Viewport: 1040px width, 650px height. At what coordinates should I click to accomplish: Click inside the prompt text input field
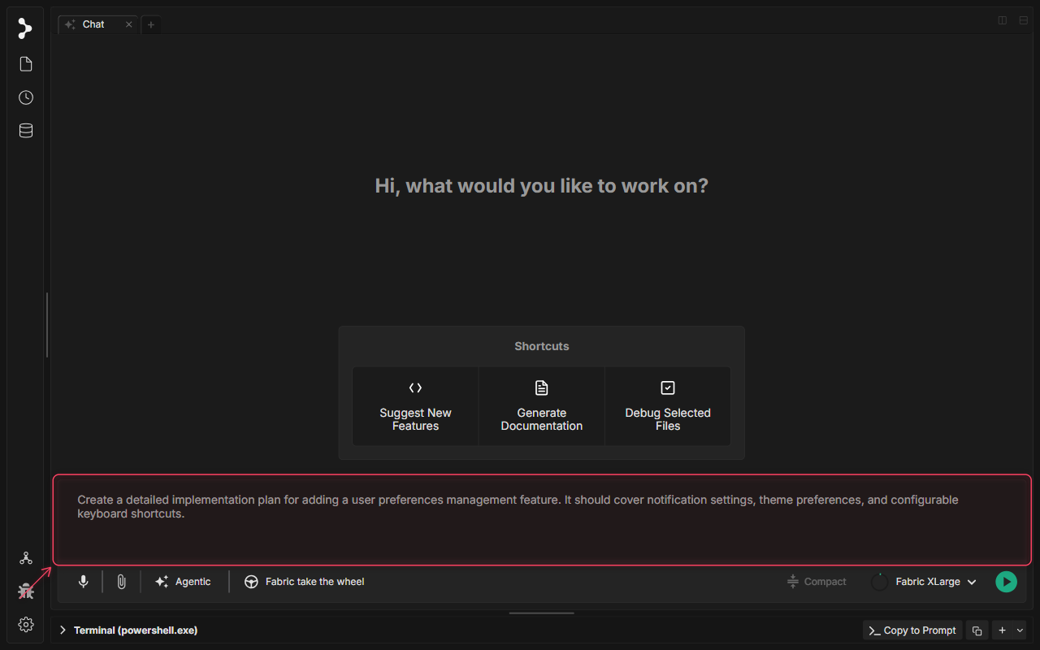click(x=542, y=520)
